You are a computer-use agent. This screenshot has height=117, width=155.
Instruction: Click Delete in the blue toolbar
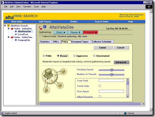point(74,21)
